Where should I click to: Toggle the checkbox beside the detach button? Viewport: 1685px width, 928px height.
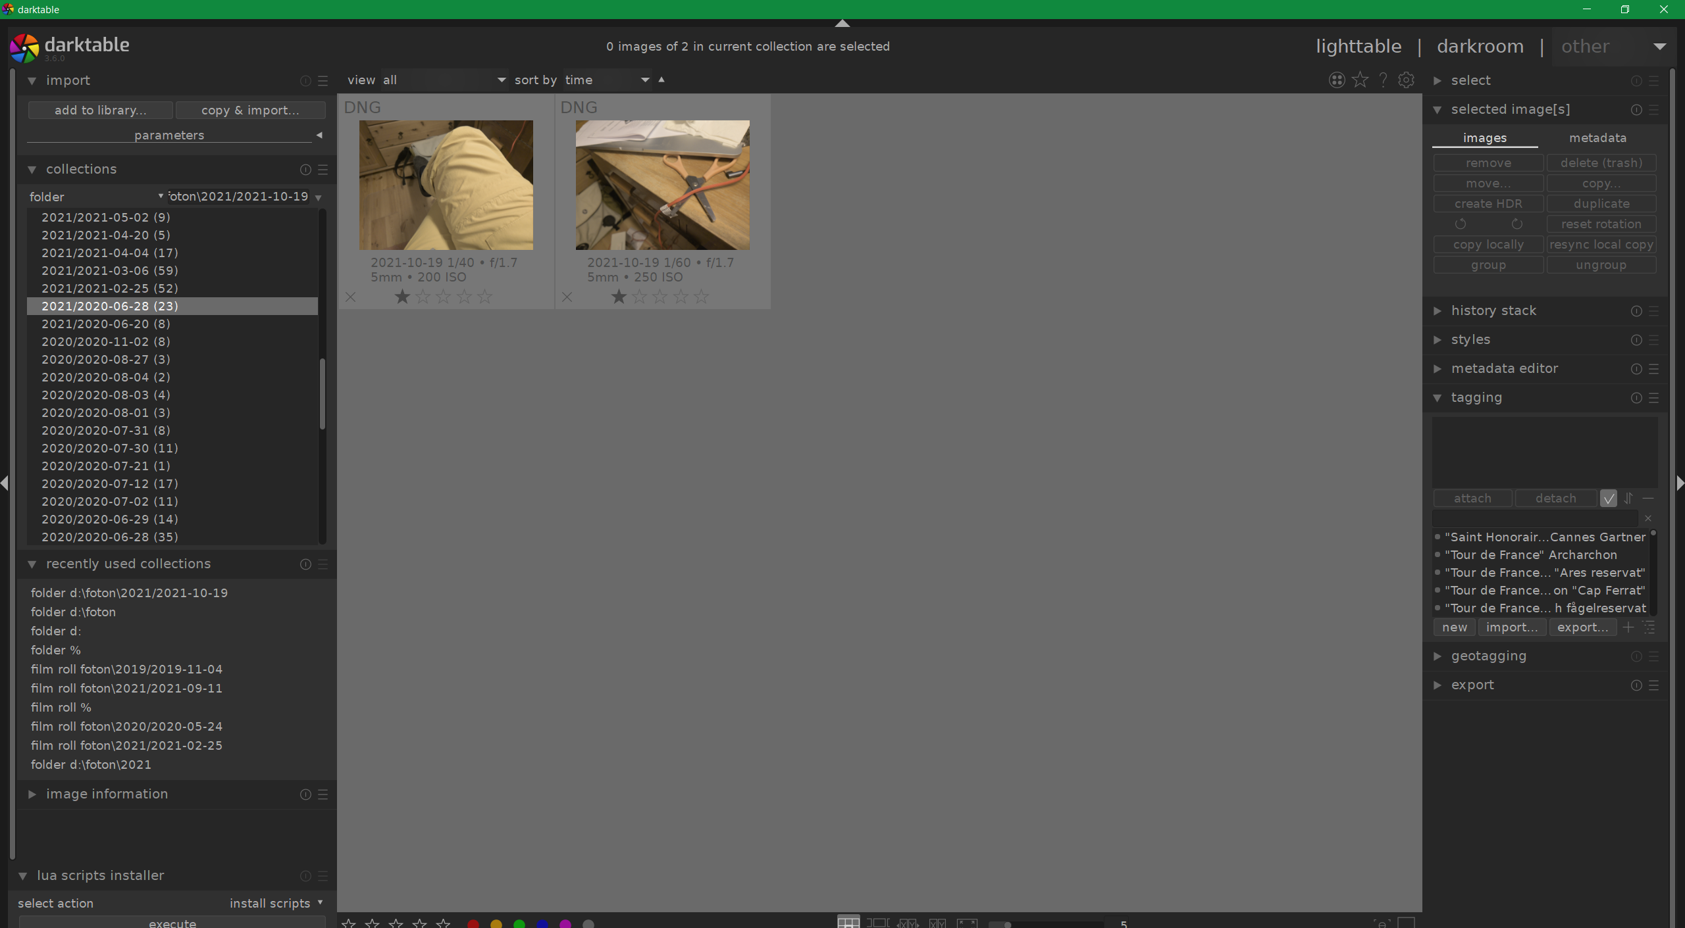(x=1609, y=498)
